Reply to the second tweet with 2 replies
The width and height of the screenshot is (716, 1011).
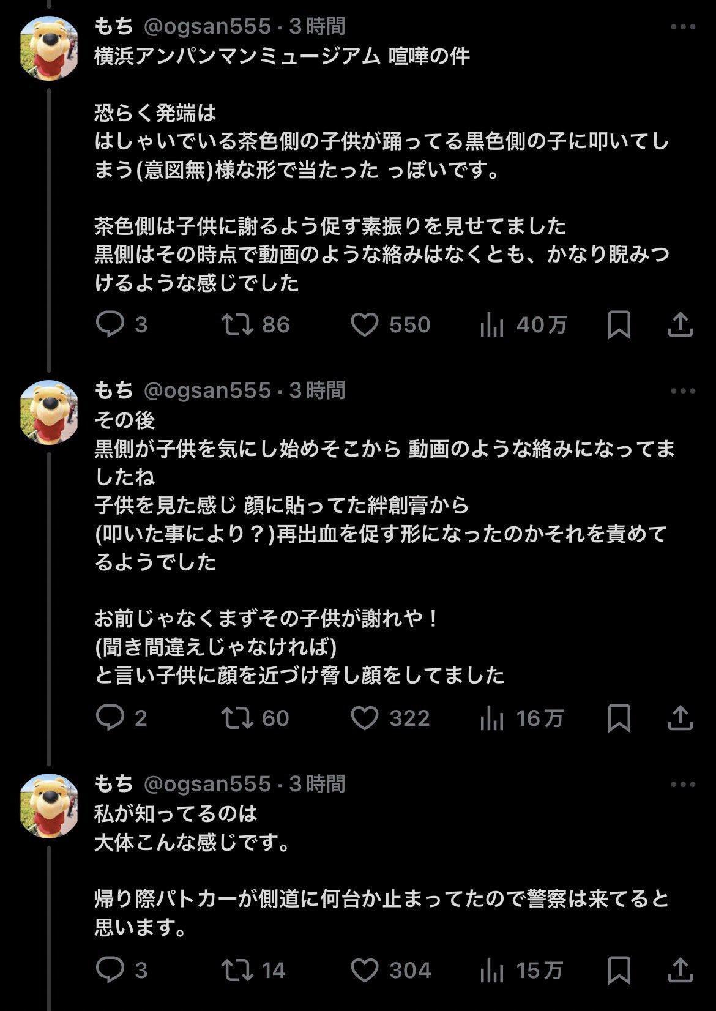point(111,718)
